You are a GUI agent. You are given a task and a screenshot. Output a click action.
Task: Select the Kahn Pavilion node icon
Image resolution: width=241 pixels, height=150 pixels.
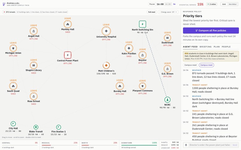[x=129, y=48]
